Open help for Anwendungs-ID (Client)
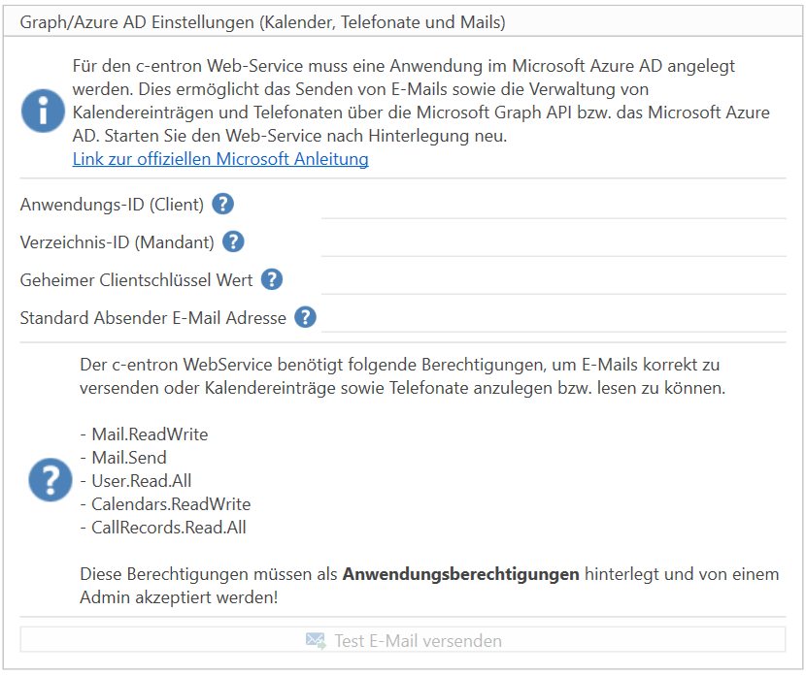Viewport: 806px width, 675px height. pyautogui.click(x=223, y=204)
